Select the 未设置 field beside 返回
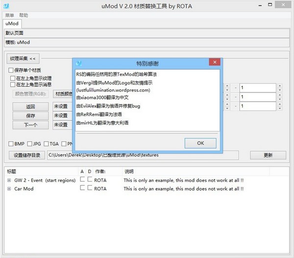 (x=63, y=106)
